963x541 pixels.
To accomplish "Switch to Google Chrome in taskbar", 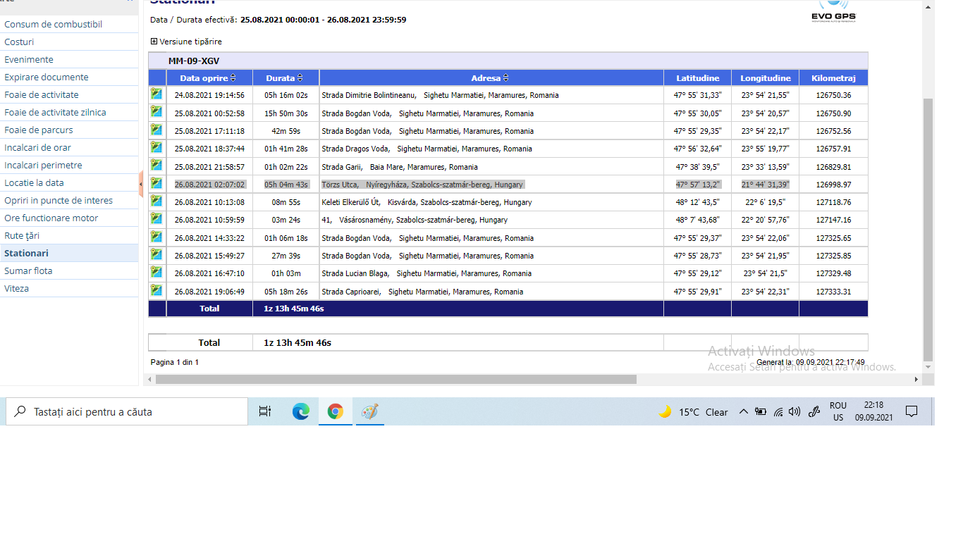I will pyautogui.click(x=336, y=412).
